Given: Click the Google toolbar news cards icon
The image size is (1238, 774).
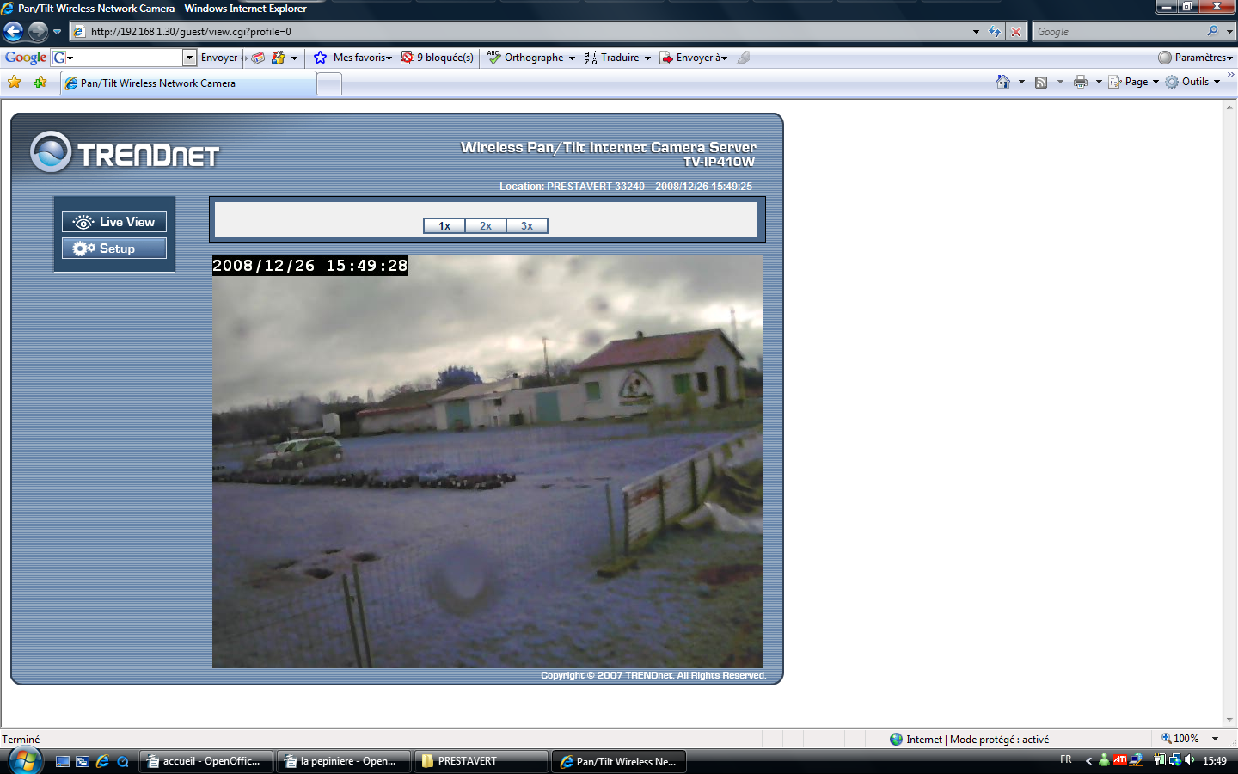Looking at the screenshot, I should [x=258, y=58].
